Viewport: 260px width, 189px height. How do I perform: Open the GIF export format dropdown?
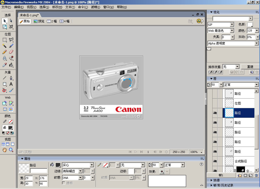coord(232,25)
